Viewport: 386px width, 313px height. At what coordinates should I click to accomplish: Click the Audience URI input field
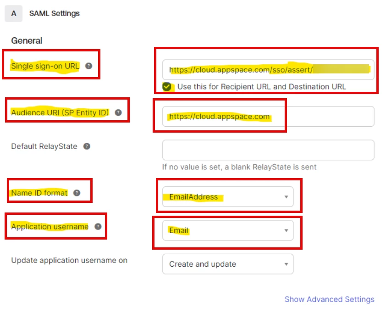268,116
